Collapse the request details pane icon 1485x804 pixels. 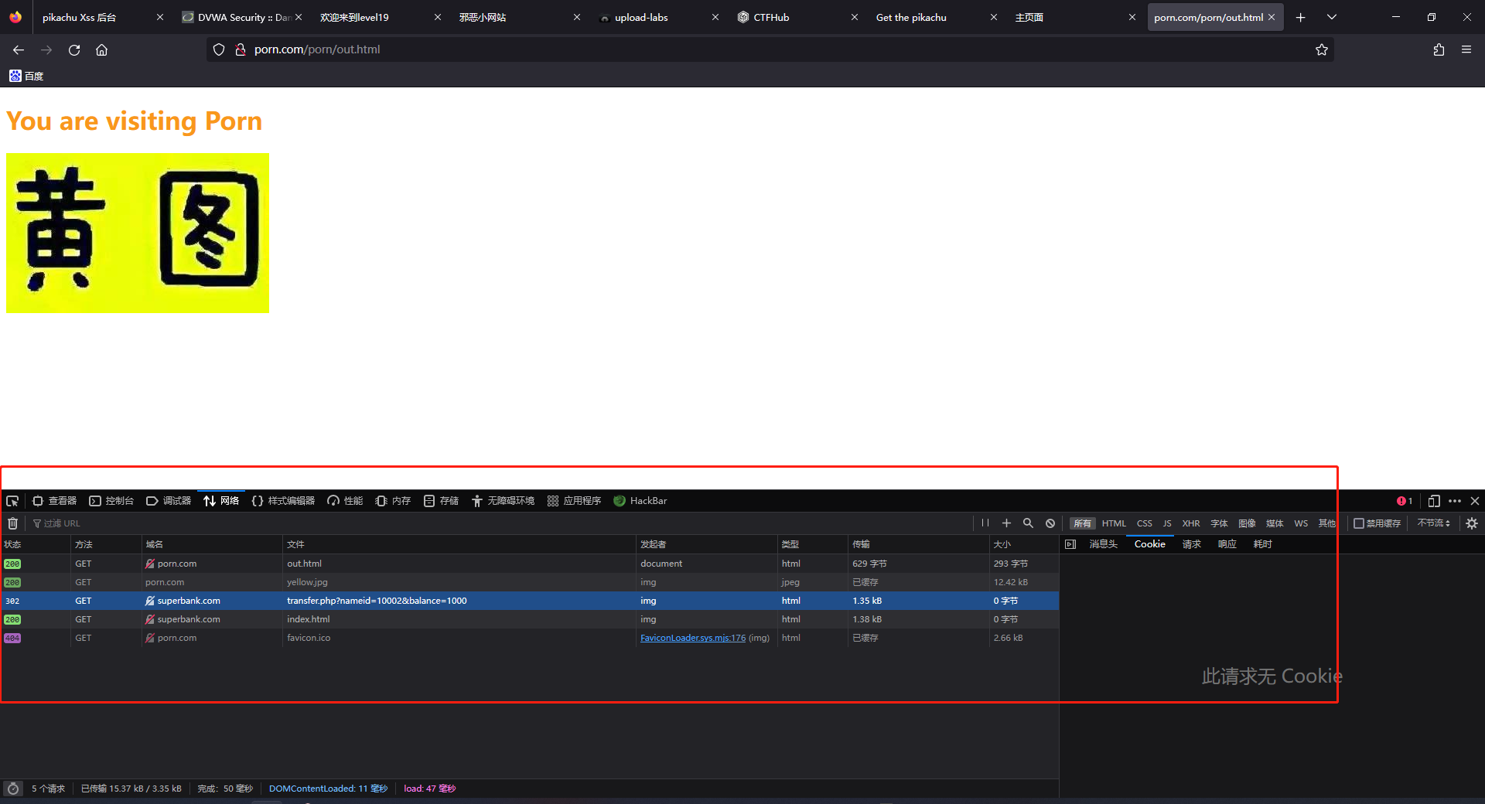click(1070, 544)
